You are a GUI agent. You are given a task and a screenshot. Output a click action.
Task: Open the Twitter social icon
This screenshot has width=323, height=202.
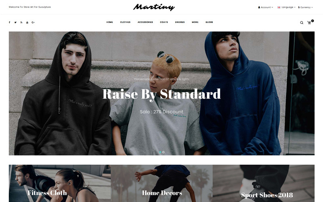click(15, 22)
